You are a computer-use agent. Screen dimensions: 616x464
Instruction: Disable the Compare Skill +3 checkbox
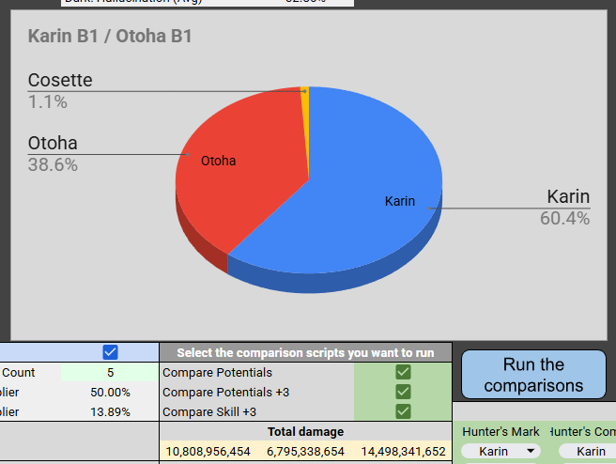point(403,411)
